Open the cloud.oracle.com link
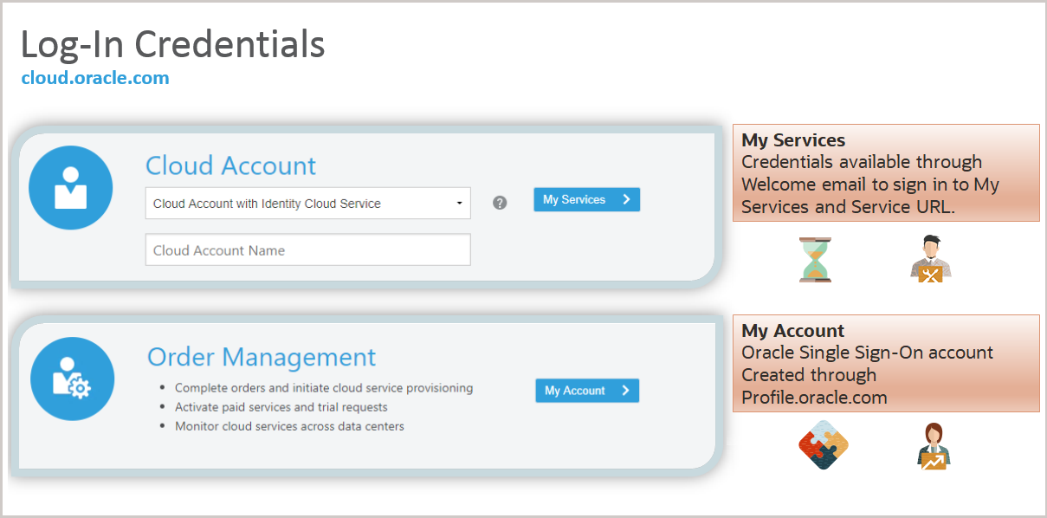 95,77
